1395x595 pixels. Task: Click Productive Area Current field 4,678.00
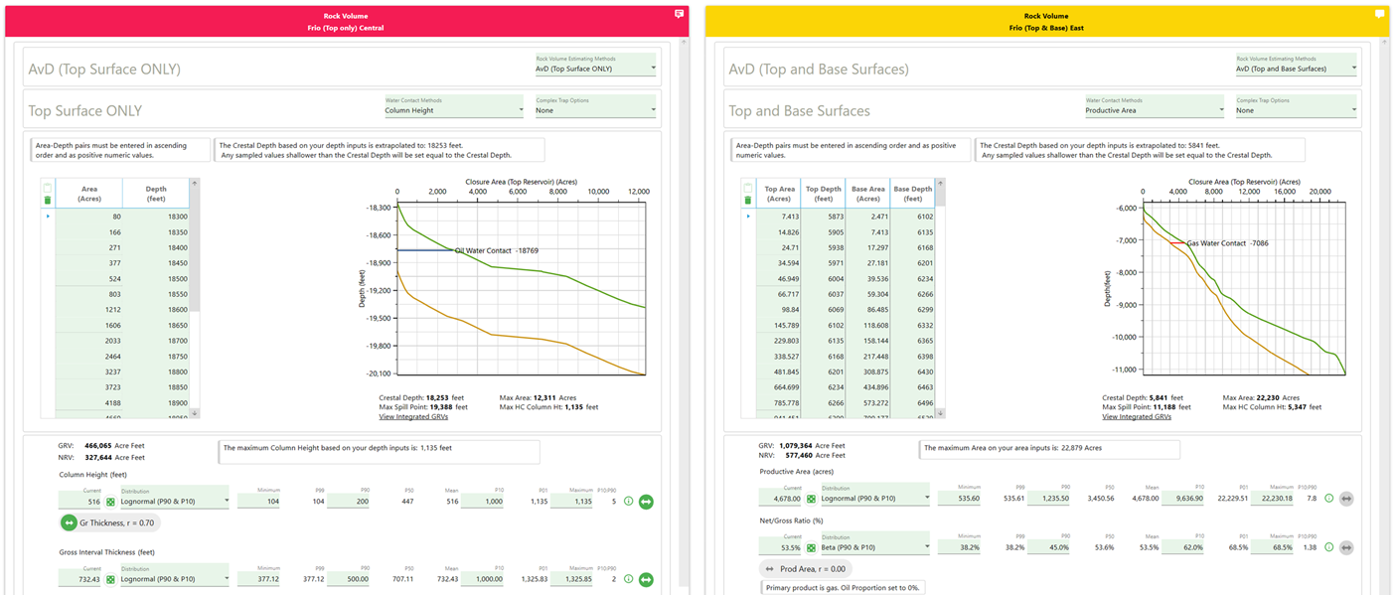(x=780, y=495)
